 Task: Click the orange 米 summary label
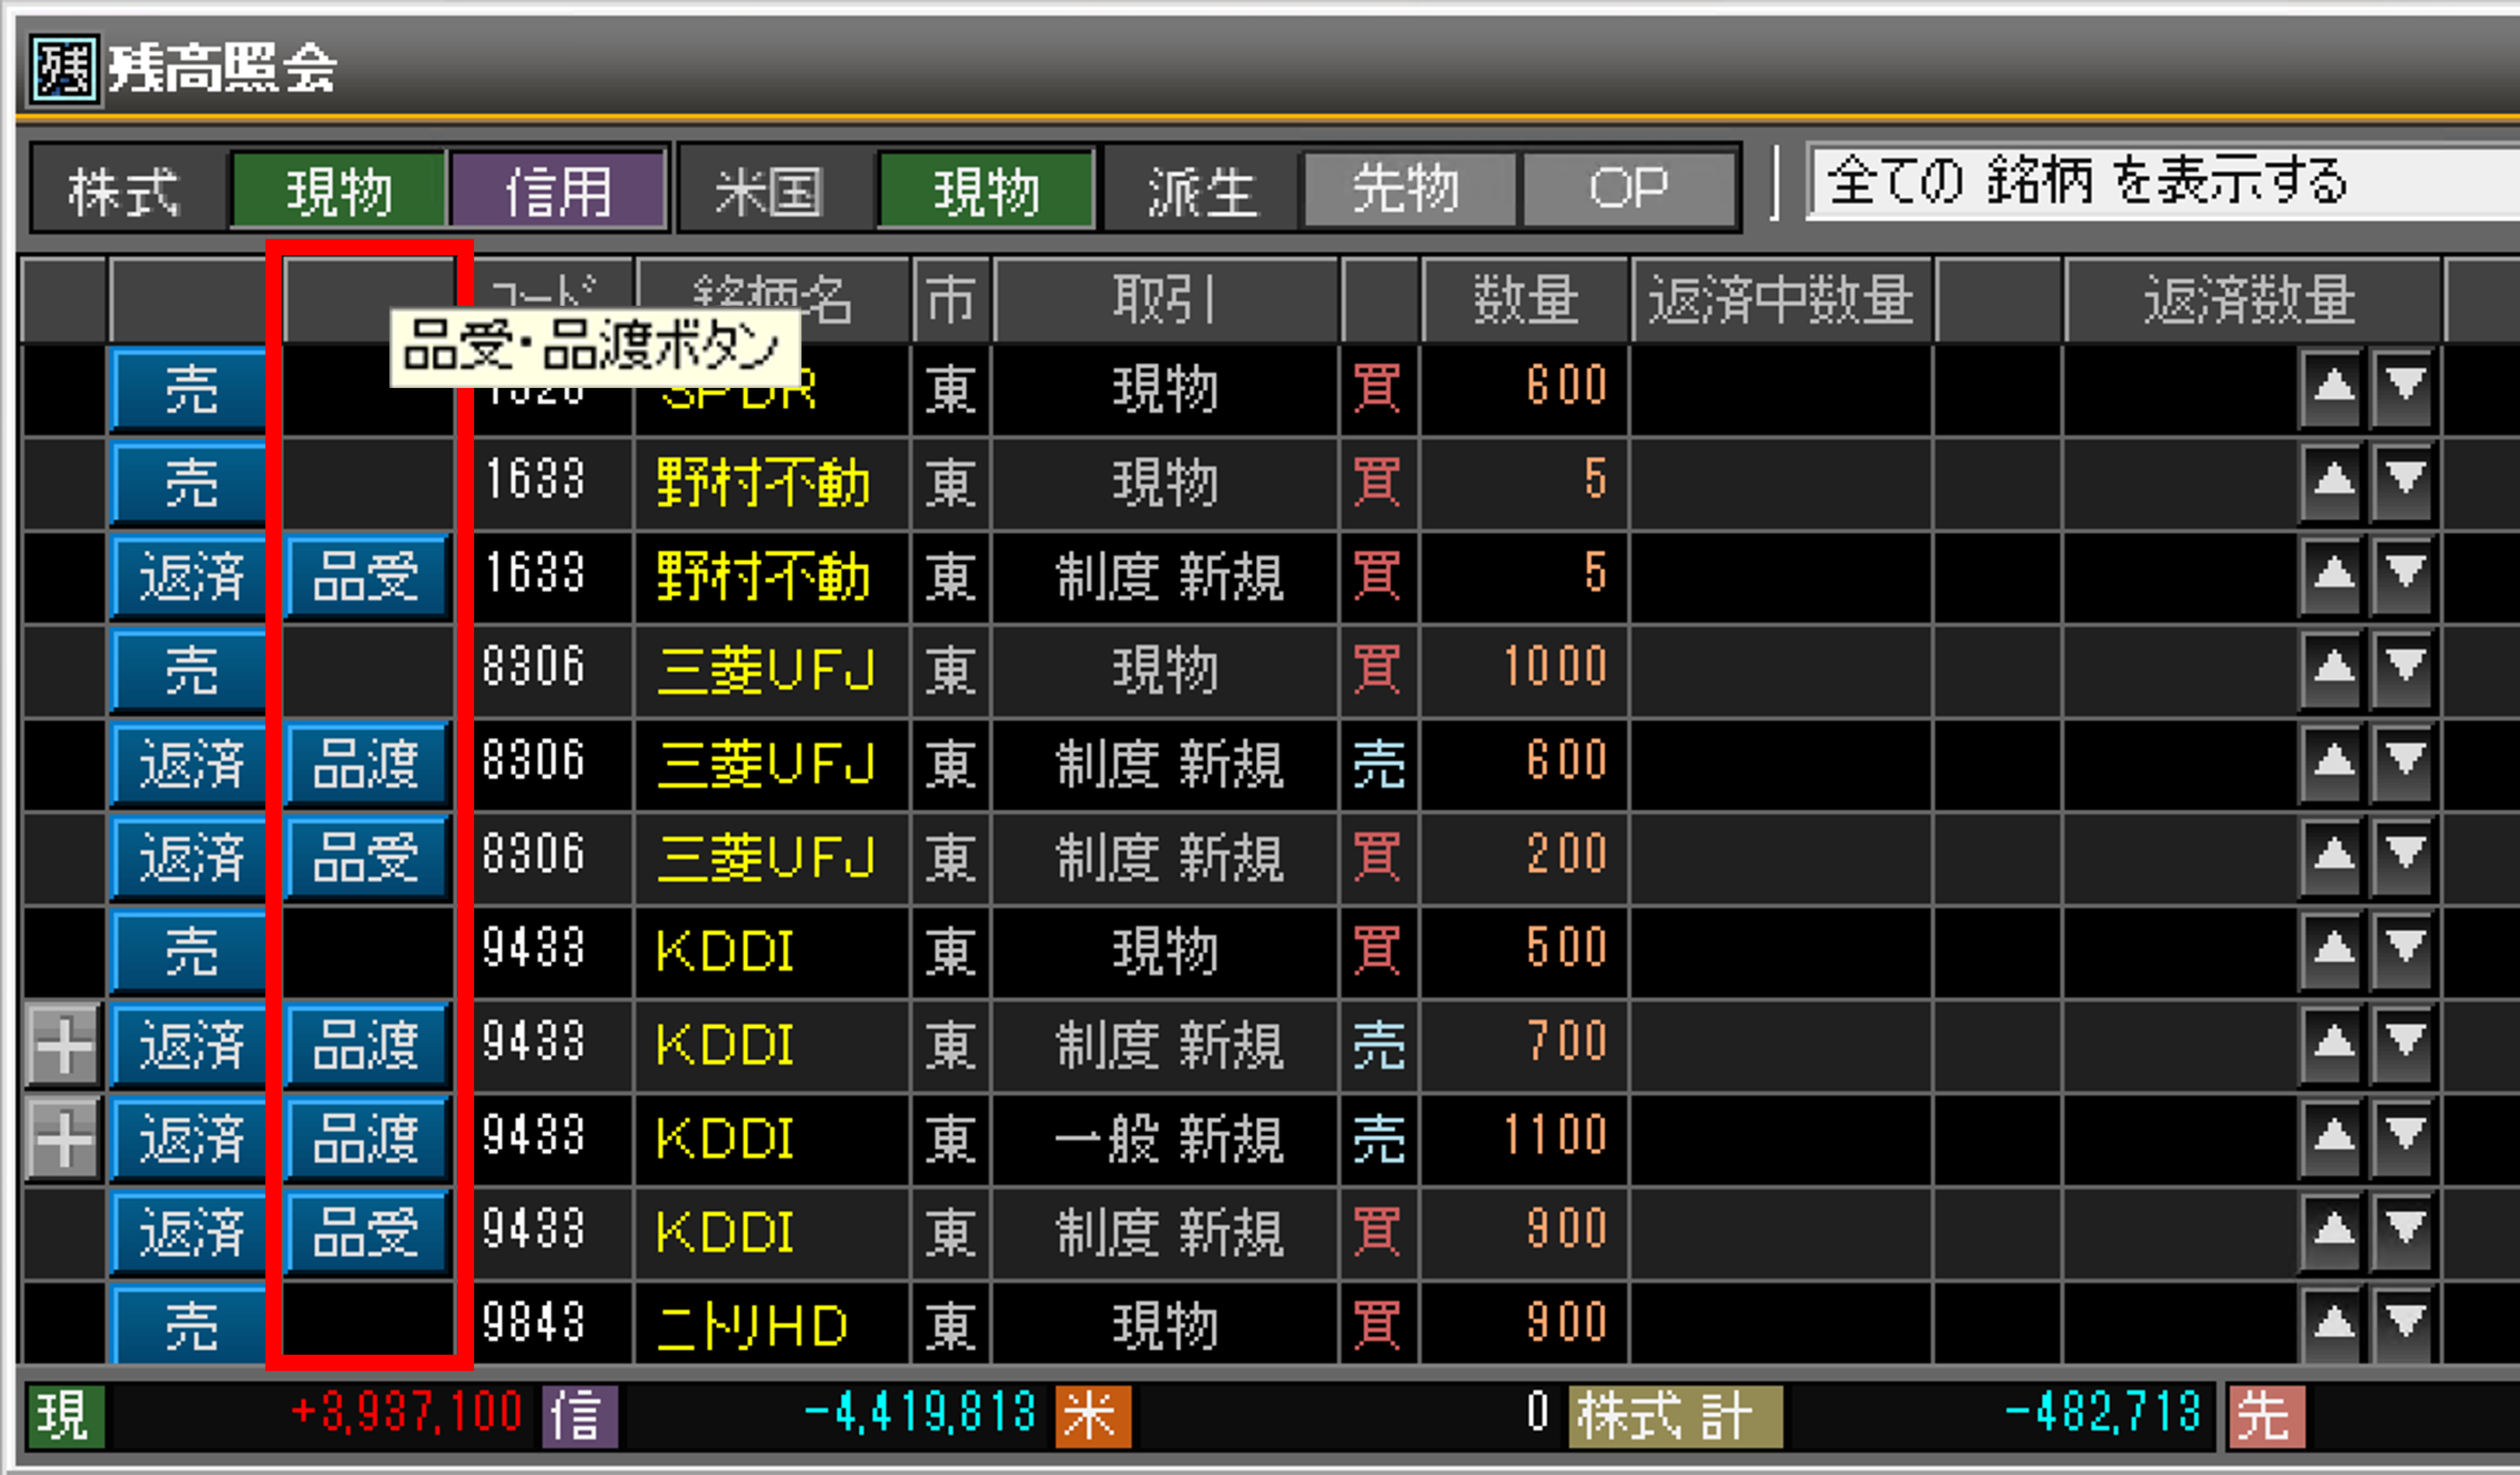pos(1092,1416)
